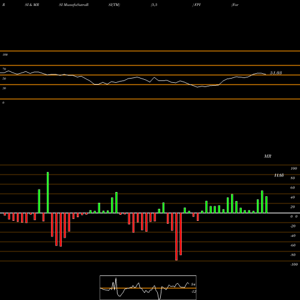Click the RSI axis label 50
300x300 pixels.
pyautogui.click(x=4, y=79)
